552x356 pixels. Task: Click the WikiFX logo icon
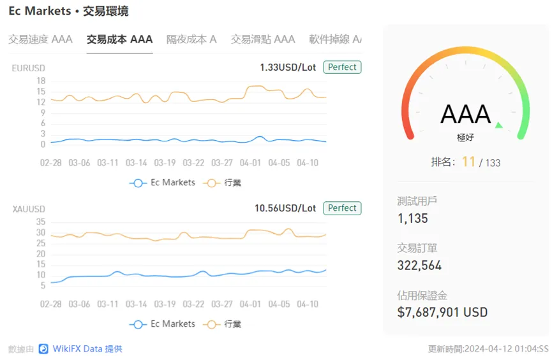[x=43, y=348]
